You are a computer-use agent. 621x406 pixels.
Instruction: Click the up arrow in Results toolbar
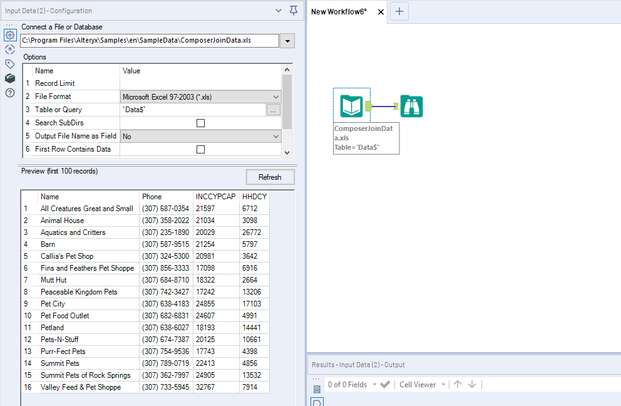(x=458, y=384)
